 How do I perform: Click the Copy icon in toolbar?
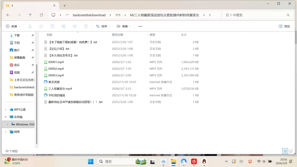point(41,26)
